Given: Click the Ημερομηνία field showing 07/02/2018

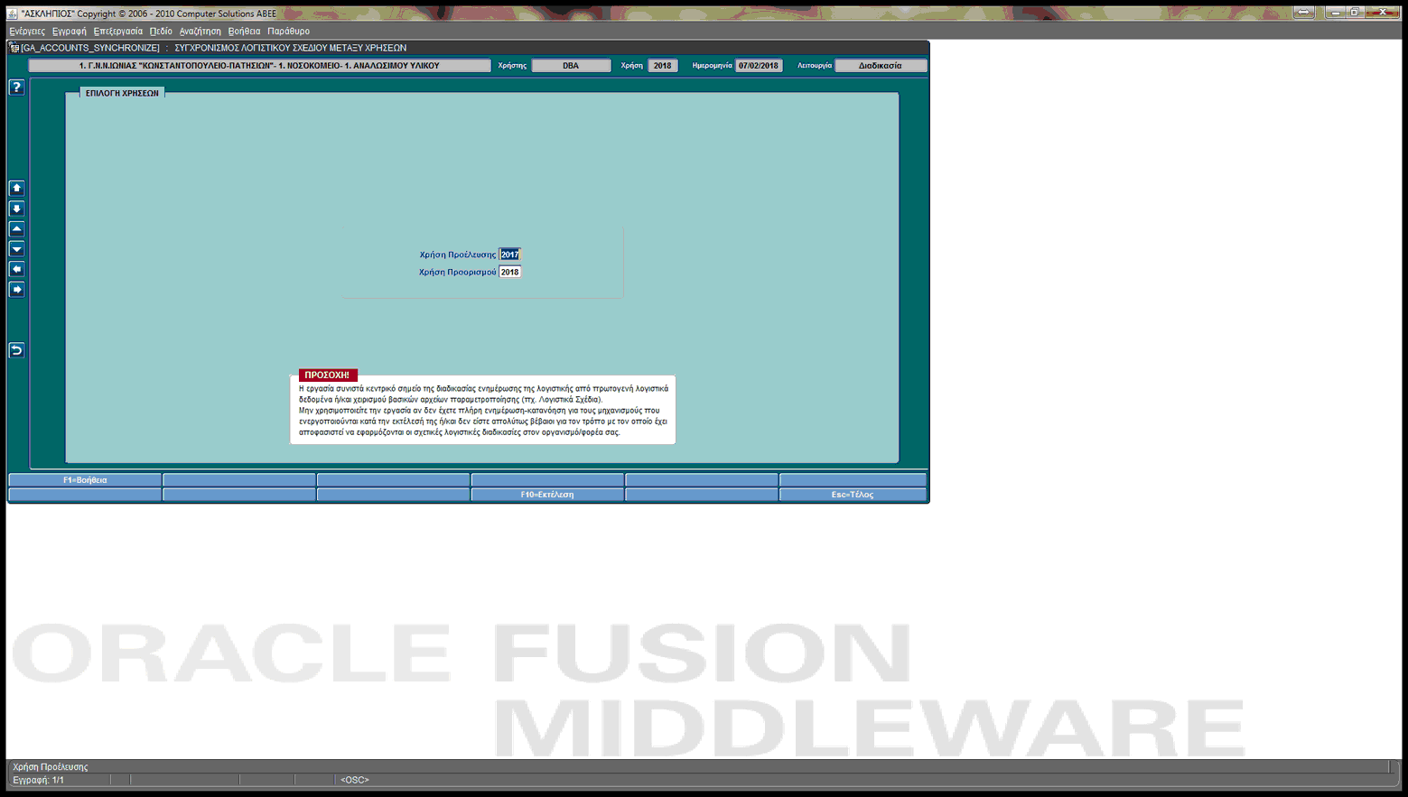Looking at the screenshot, I should point(759,66).
